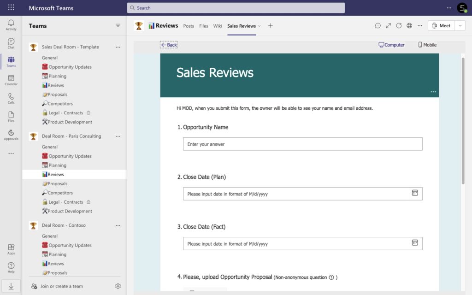
Task: Click the download desktop app icon
Action: pos(11,286)
